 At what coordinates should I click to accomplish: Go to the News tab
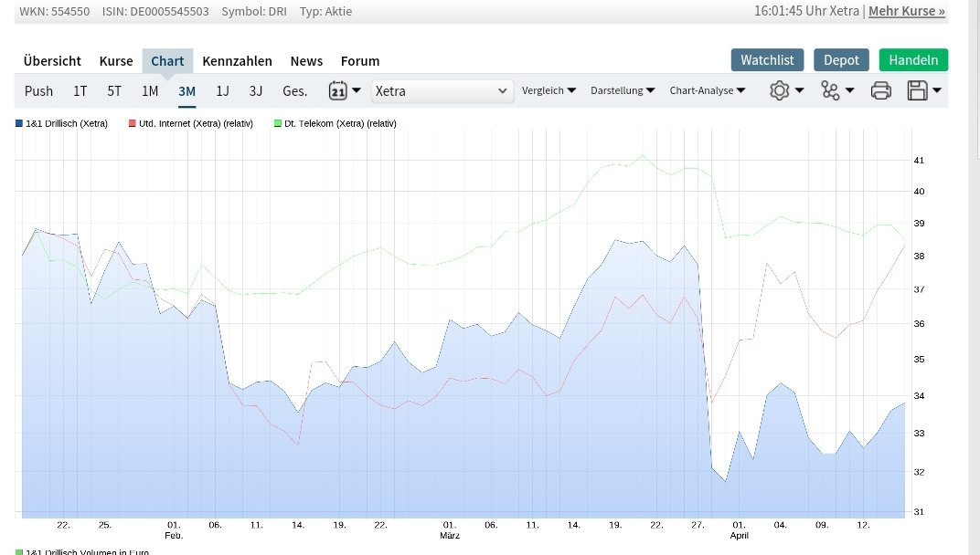coord(306,61)
